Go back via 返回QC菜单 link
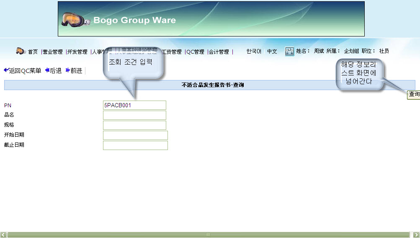The image size is (420, 238). 25,70
